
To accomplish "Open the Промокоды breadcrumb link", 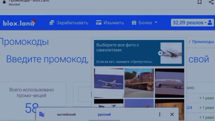I will point(203,42).
